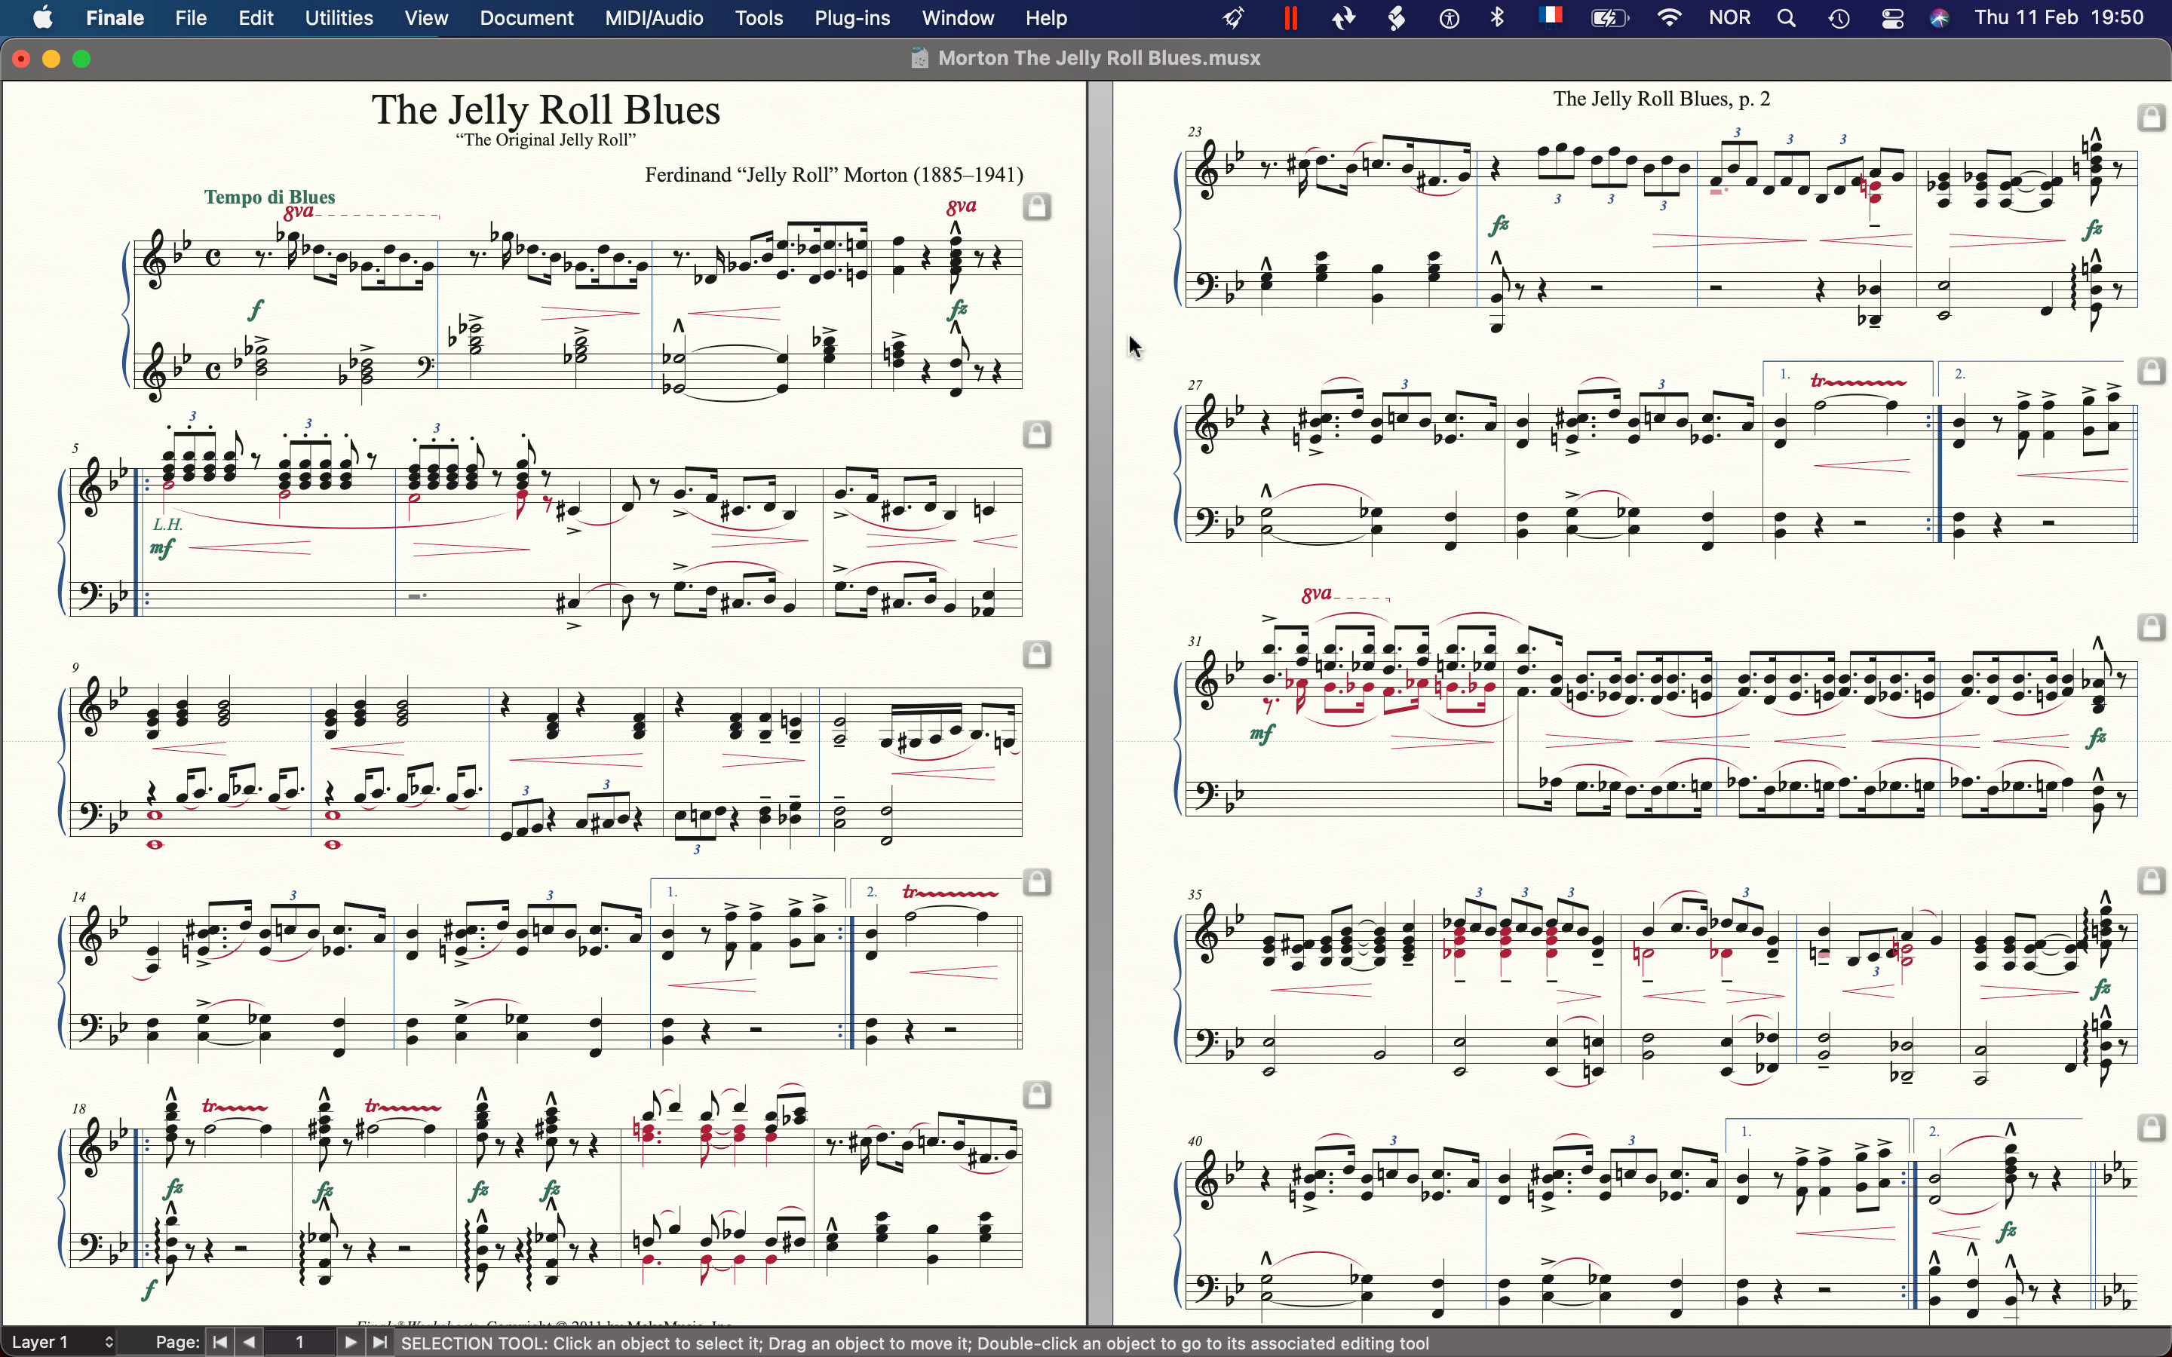Select the title 'The Jelly Roll Blues'
The image size is (2172, 1357).
pos(547,109)
